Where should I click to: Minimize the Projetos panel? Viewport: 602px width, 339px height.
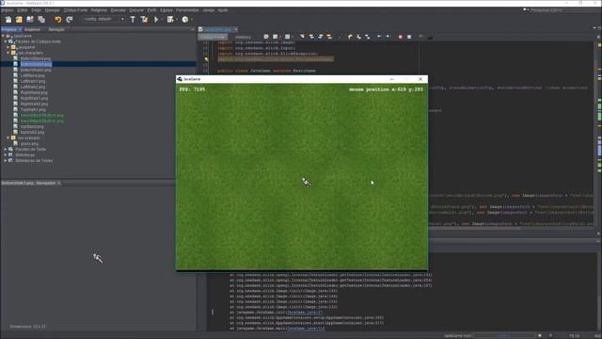click(x=192, y=29)
